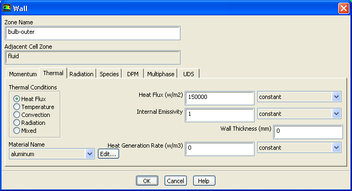Close the Wall dialog window
This screenshot has height=191, width=352.
click(x=344, y=8)
